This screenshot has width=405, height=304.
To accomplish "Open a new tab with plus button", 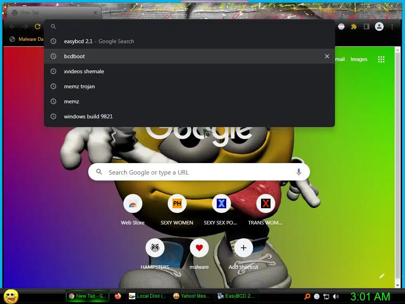I will [110, 12].
